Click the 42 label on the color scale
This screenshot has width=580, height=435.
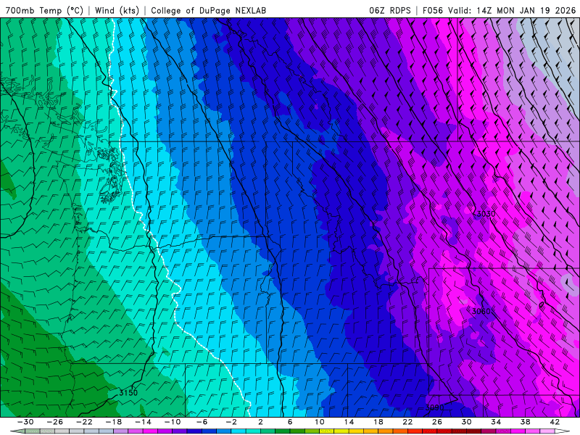click(555, 422)
